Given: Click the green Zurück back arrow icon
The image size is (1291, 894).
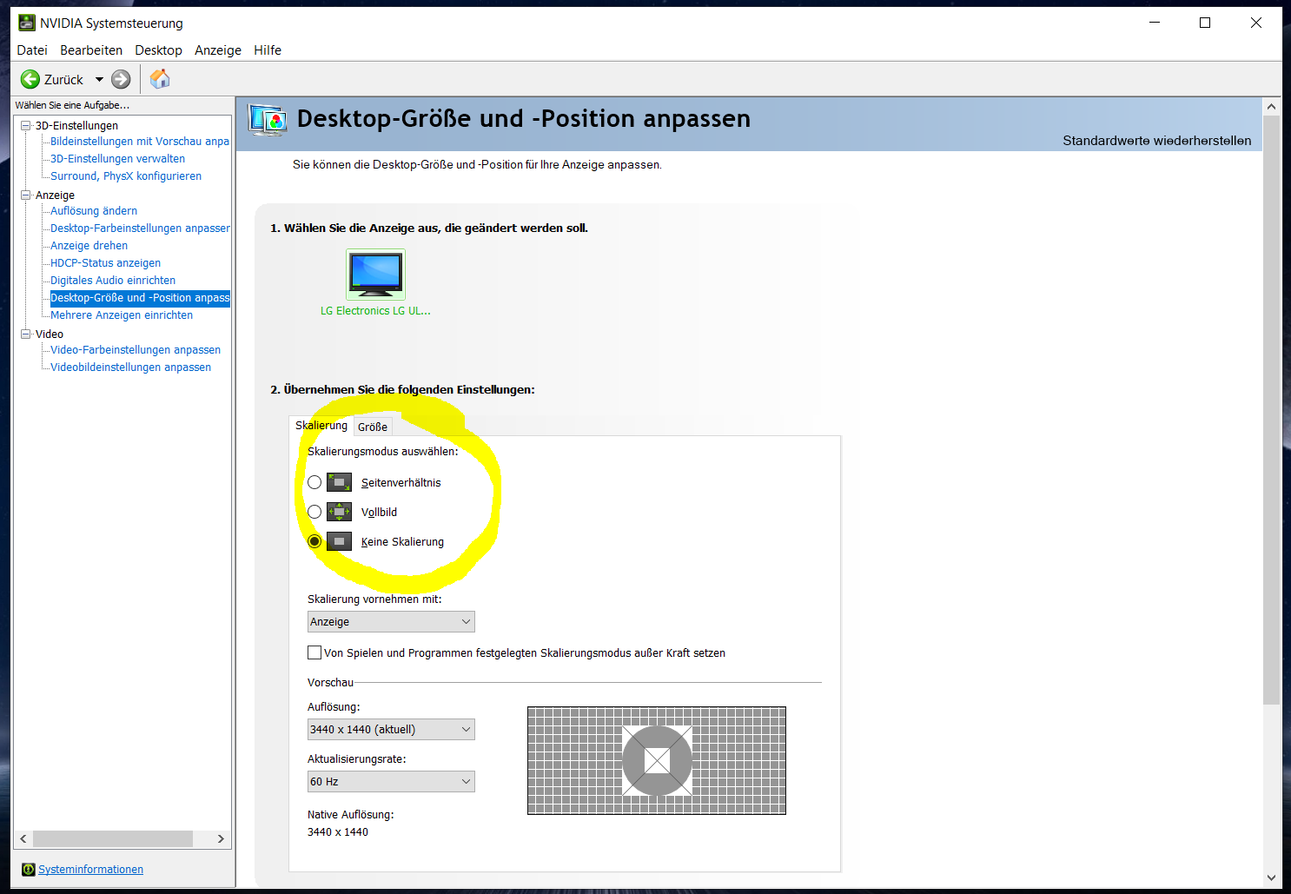Looking at the screenshot, I should (x=30, y=79).
